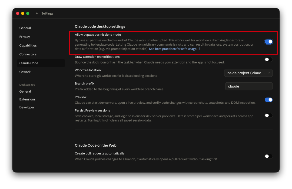
Task: Open the Privacy settings section
Action: point(25,37)
